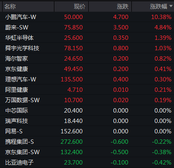
Task: Click the percentage 0.21%
Action: [x=163, y=90]
